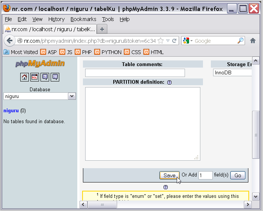The height and width of the screenshot is (211, 263).
Task: Click the Table comments input field
Action: coord(135,73)
